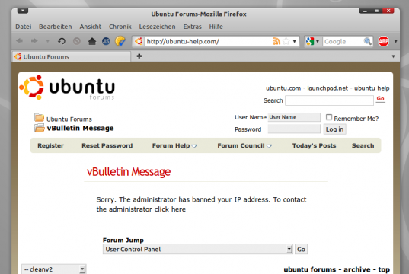Click the yellow pencil toolbar icon
The width and height of the screenshot is (409, 274).
(120, 41)
